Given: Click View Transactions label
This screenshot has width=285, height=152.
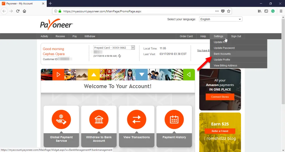Looking at the screenshot, I should pos(136,137).
